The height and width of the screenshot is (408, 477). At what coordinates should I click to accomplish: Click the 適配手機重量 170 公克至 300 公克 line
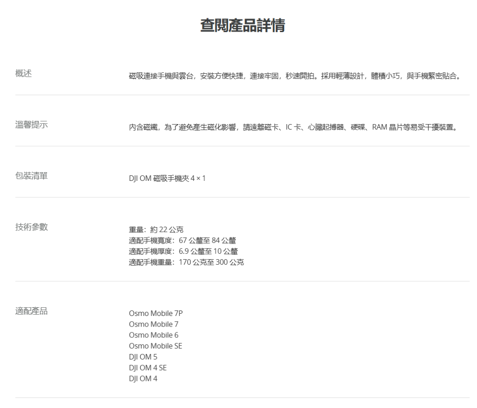[187, 262]
